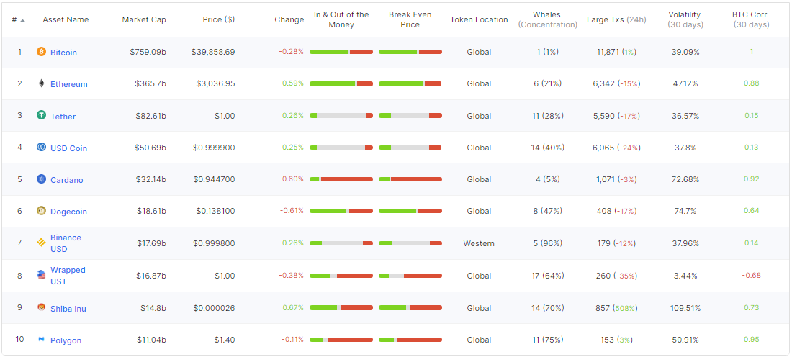Open the Dogecoin asset link

coord(68,212)
